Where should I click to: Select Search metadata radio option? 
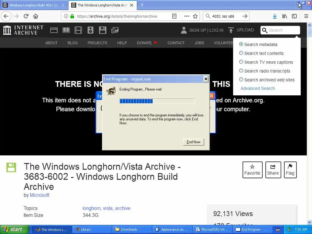(x=241, y=44)
